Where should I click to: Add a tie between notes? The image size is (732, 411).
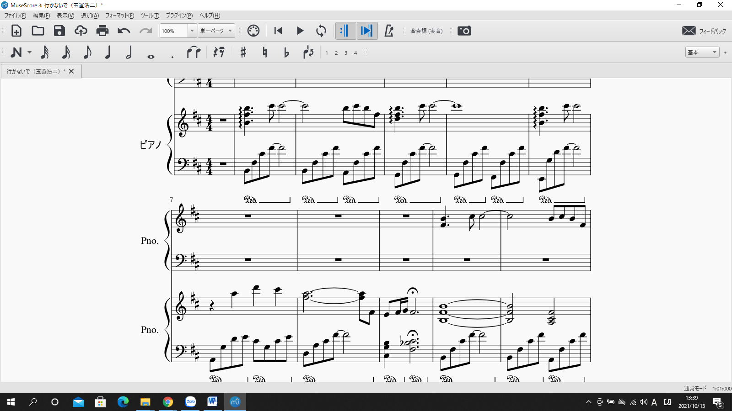coord(194,53)
